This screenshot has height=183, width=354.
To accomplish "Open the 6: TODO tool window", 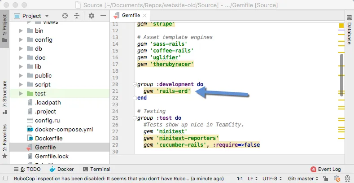I will [x=27, y=169].
